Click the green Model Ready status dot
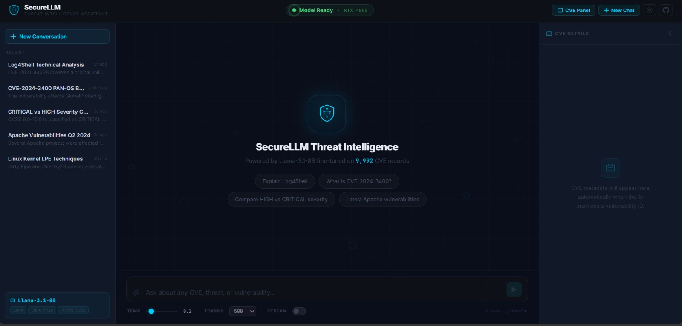 [x=294, y=10]
